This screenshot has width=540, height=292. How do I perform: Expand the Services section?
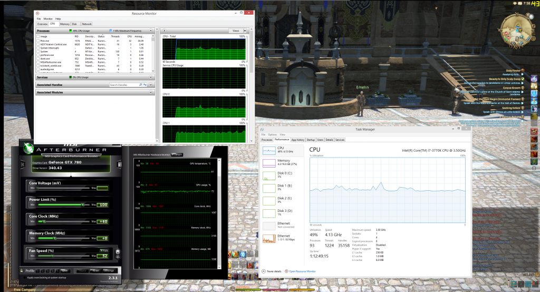click(150, 77)
